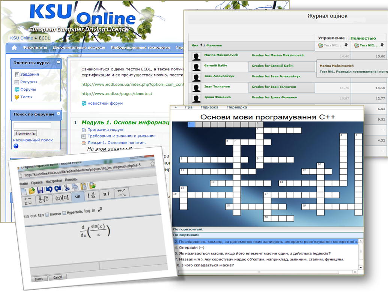Image resolution: width=388 pixels, height=292 pixels.
Task: Open Информационные технологии navigation menu
Action: click(140, 48)
